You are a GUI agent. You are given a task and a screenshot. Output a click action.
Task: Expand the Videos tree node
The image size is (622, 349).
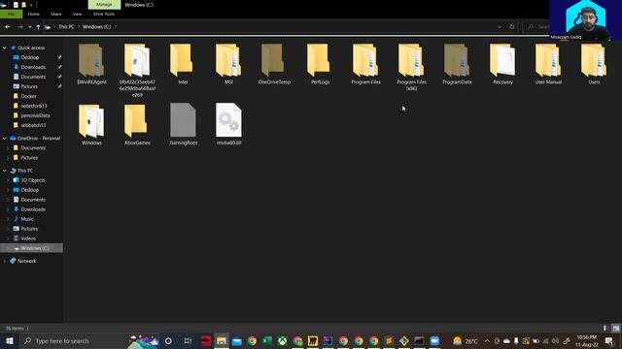coord(8,238)
